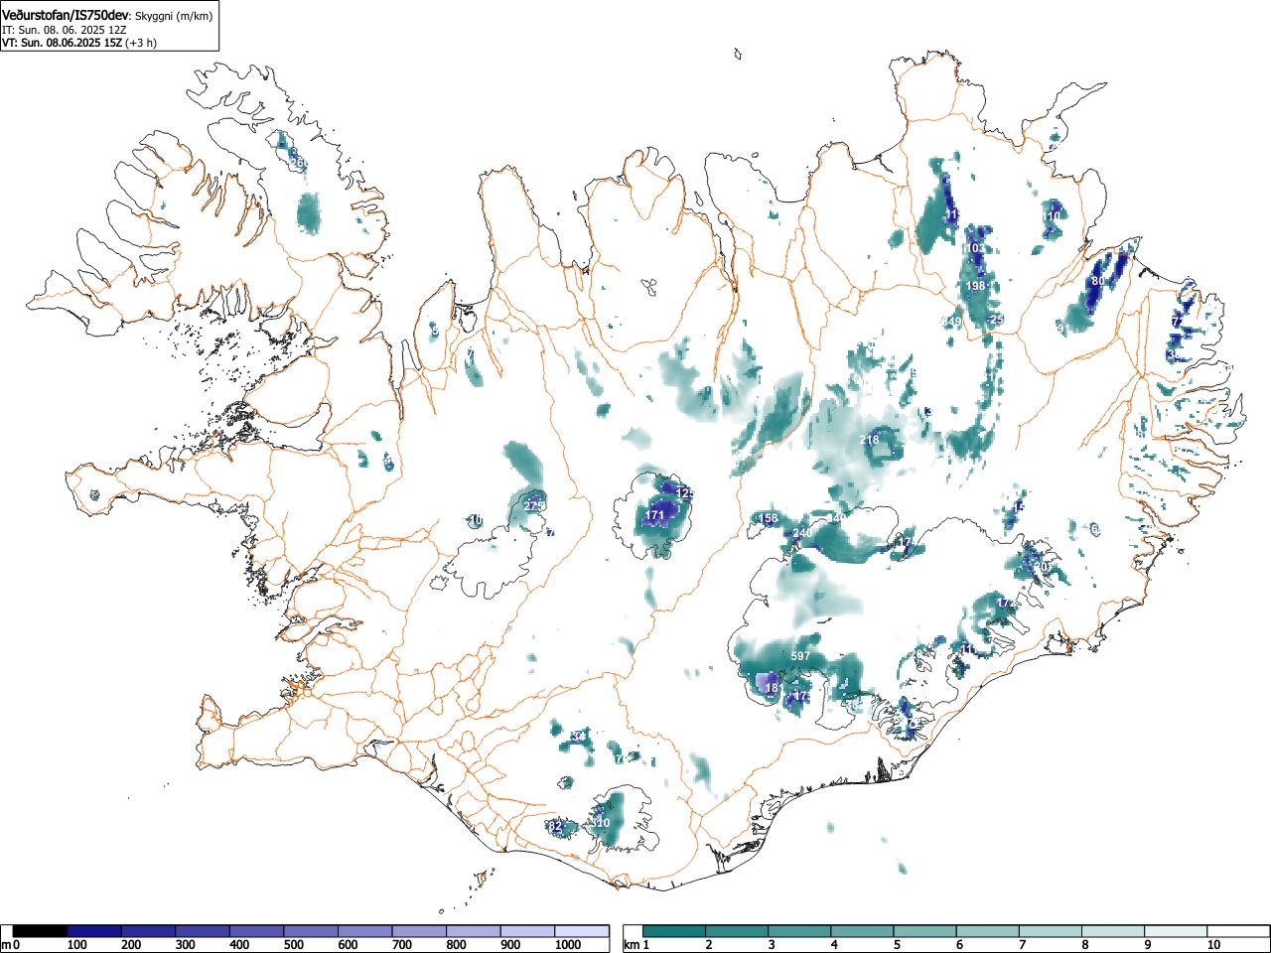1271x953 pixels.
Task: Click the '158' value on the map
Action: [x=769, y=518]
